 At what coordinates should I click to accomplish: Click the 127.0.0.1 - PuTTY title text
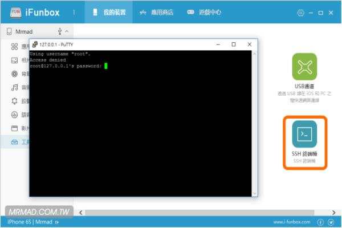tap(56, 44)
